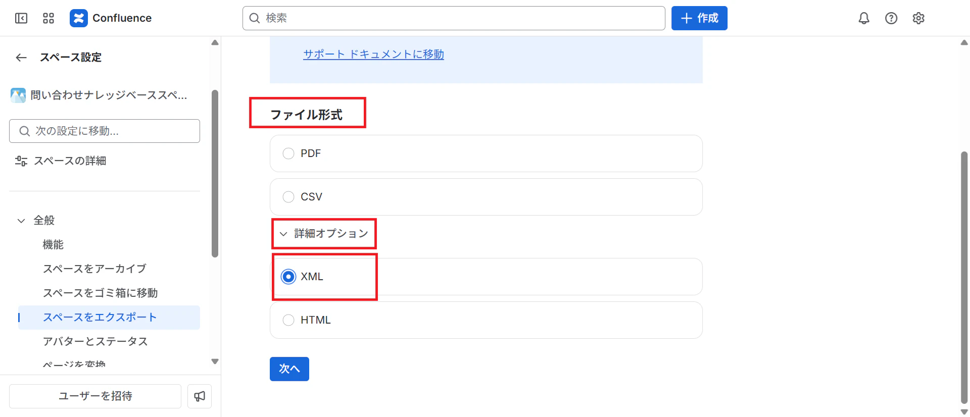The height and width of the screenshot is (417, 970).
Task: Click the megaphone feedback icon
Action: click(200, 396)
